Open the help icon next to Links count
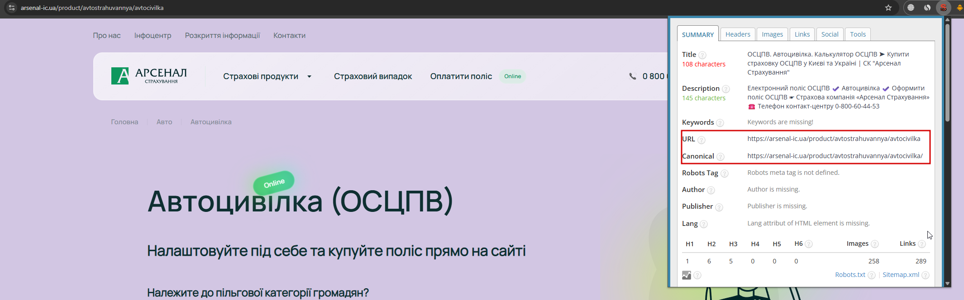 922,244
